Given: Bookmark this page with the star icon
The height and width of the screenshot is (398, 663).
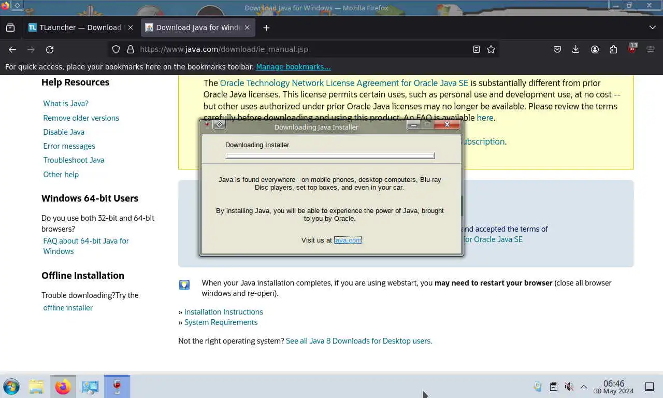Looking at the screenshot, I should pyautogui.click(x=491, y=49).
